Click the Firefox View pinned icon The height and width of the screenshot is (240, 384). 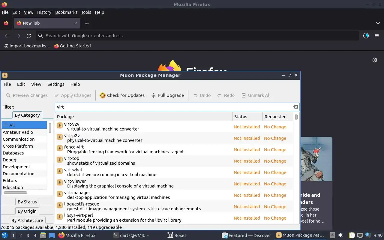coord(6,23)
